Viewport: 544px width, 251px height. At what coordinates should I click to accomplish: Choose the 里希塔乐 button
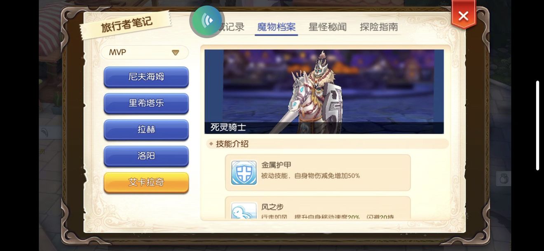coord(146,103)
